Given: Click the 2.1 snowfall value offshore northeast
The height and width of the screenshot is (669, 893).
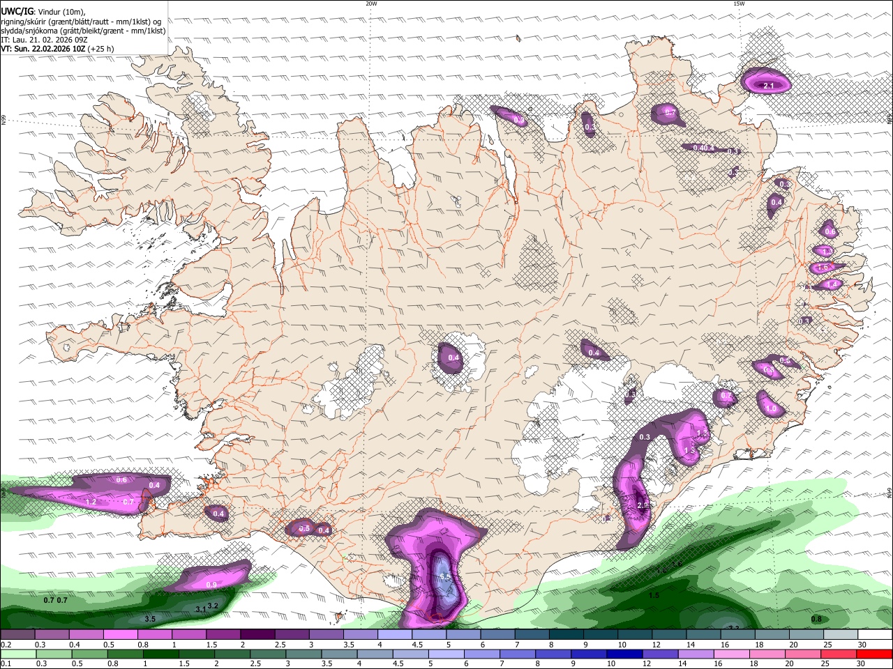Looking at the screenshot, I should pyautogui.click(x=769, y=86).
